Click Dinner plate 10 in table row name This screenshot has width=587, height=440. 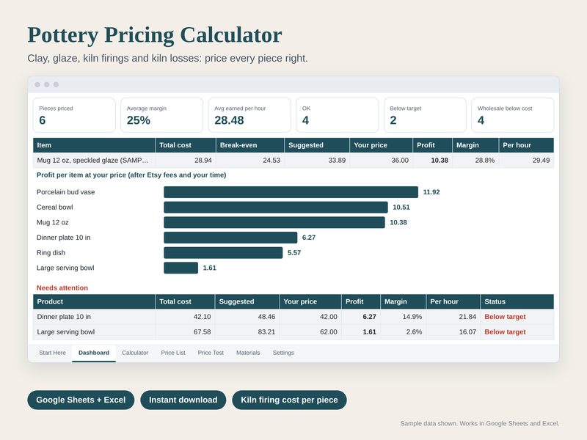(x=64, y=317)
